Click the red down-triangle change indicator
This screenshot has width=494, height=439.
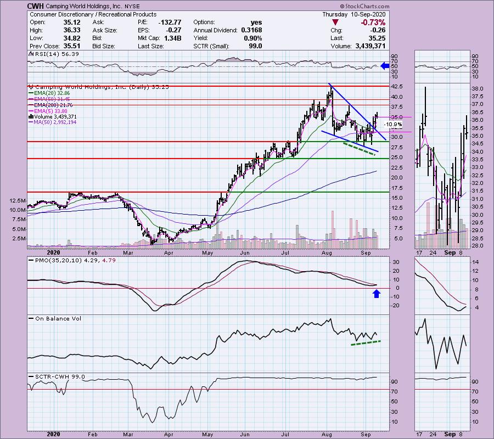[x=335, y=22]
